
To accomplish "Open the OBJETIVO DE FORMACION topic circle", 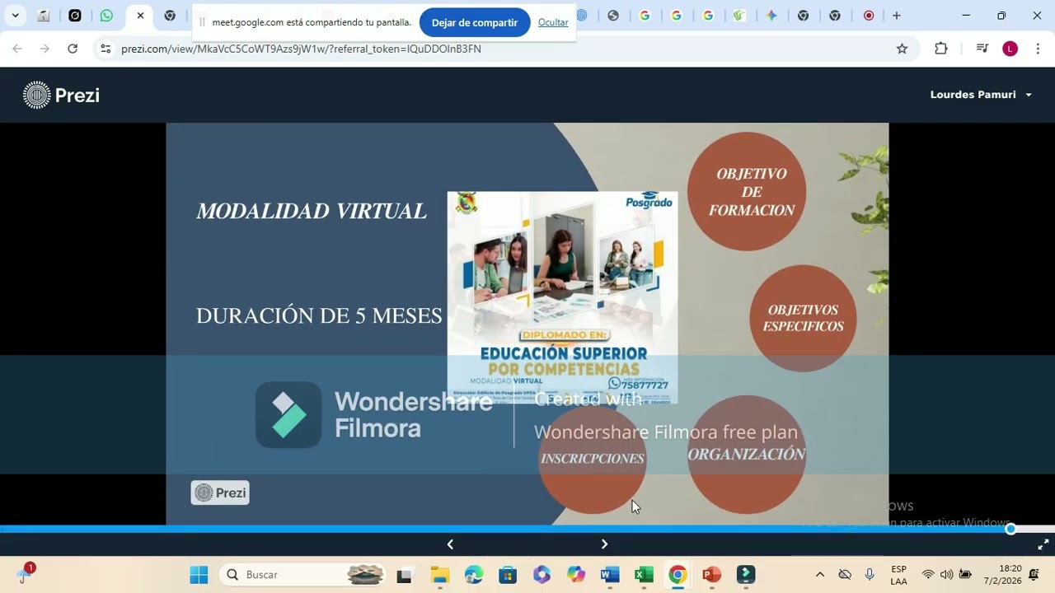I will point(747,191).
